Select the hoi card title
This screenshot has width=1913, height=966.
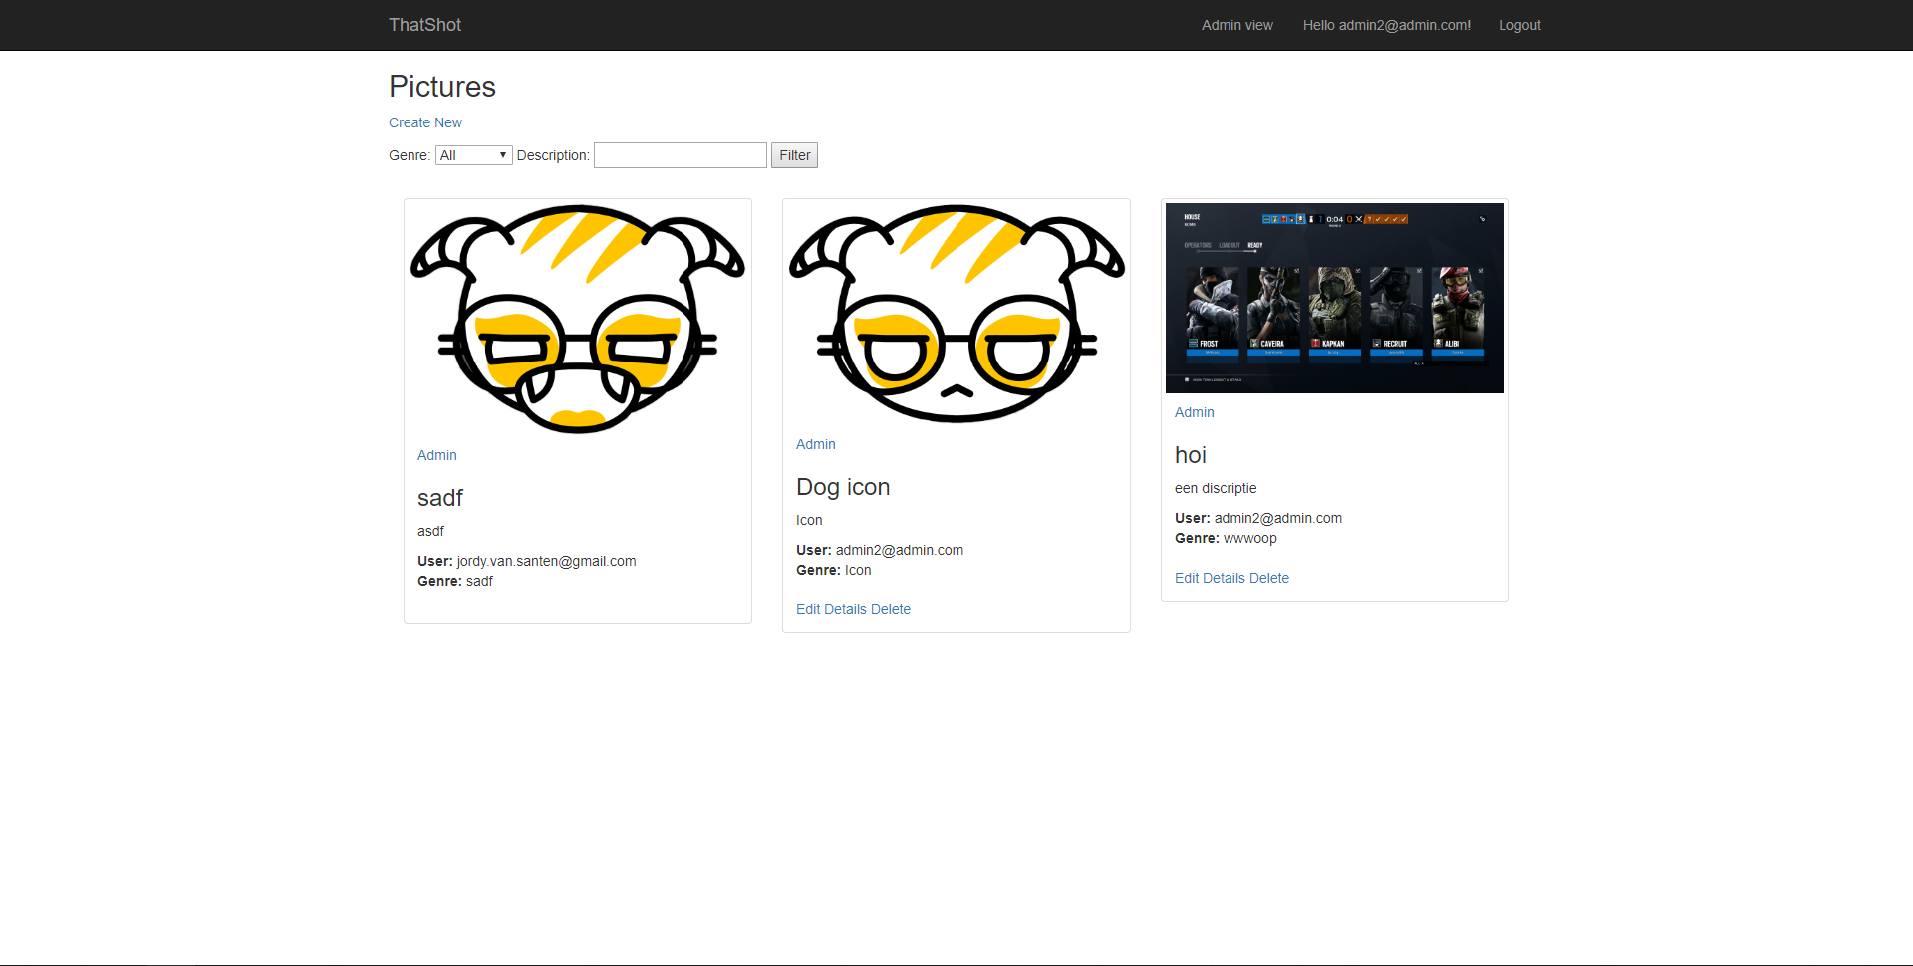(1191, 455)
